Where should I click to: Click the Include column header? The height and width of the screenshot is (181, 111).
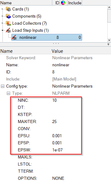click(x=75, y=3)
